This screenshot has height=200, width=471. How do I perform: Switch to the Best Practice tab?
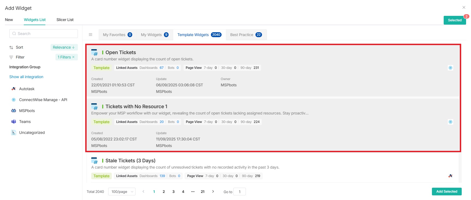(246, 35)
